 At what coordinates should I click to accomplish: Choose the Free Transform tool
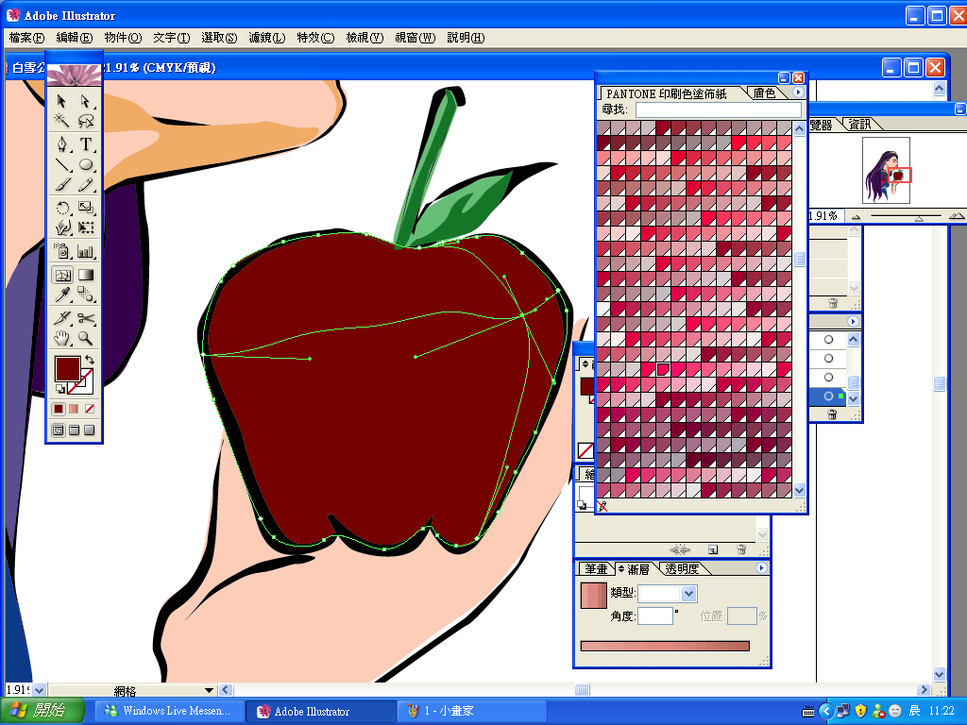click(86, 228)
